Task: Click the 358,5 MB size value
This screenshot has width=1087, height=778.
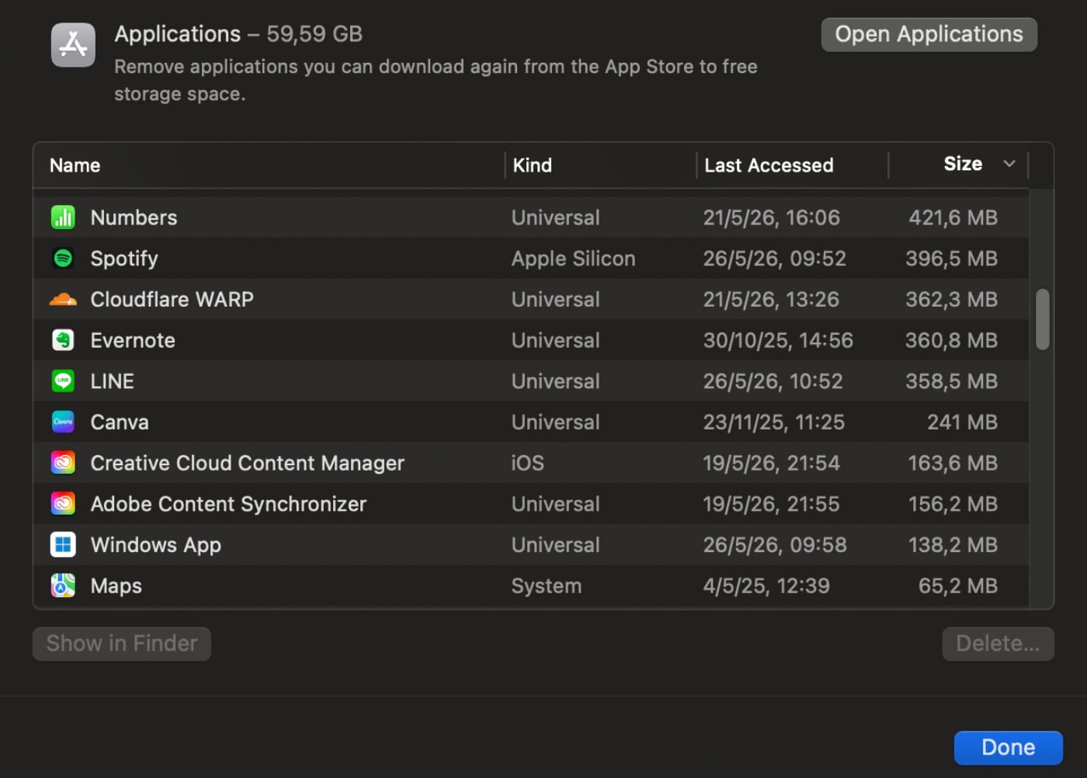Action: tap(951, 381)
